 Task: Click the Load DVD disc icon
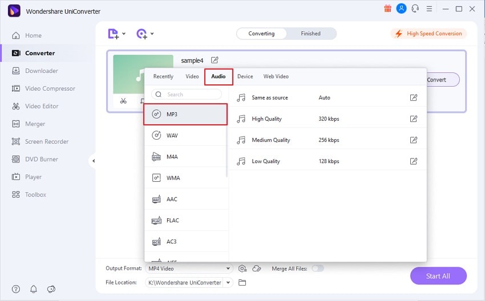point(142,34)
